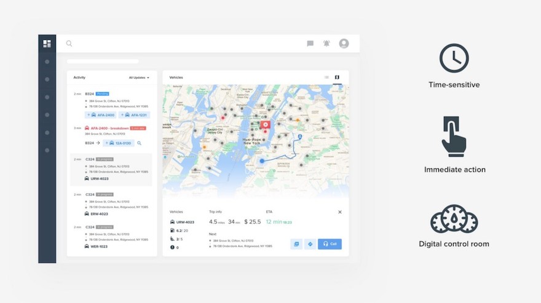Switch Vehicles panel to map view
The image size is (541, 303).
[x=337, y=77]
